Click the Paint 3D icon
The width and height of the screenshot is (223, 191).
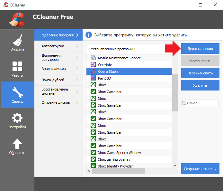tap(93, 78)
